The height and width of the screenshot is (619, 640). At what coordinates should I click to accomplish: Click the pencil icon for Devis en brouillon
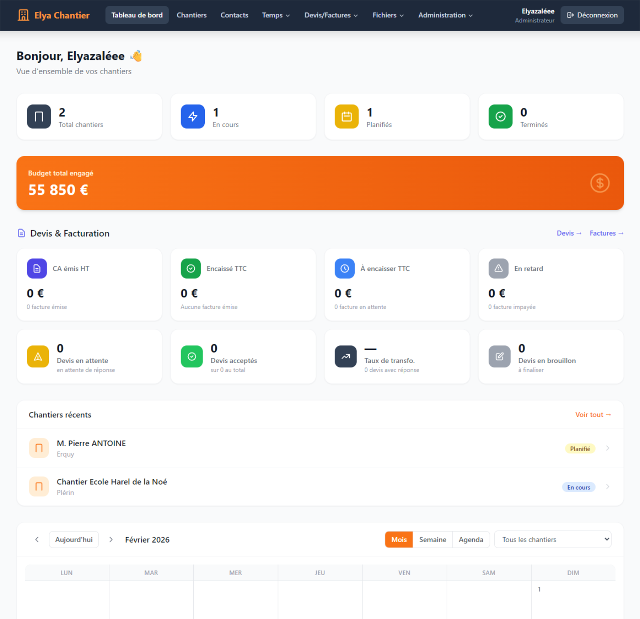[499, 356]
